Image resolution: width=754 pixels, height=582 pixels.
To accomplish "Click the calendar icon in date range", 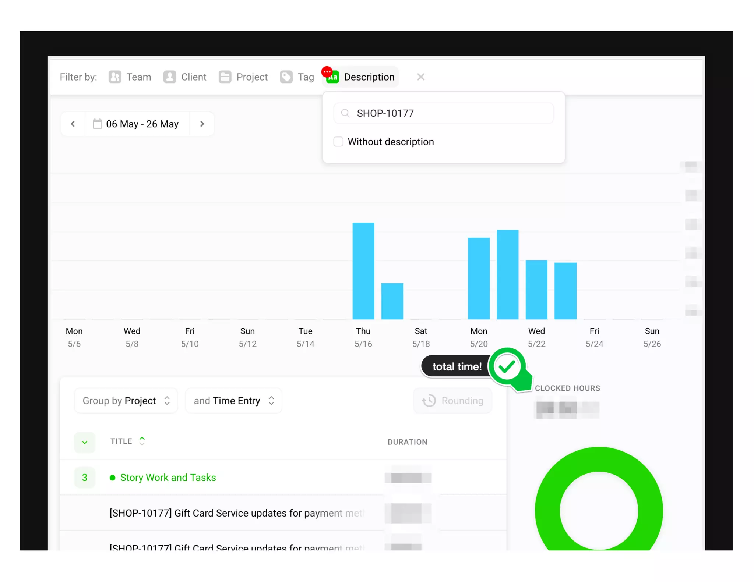I will pyautogui.click(x=97, y=124).
